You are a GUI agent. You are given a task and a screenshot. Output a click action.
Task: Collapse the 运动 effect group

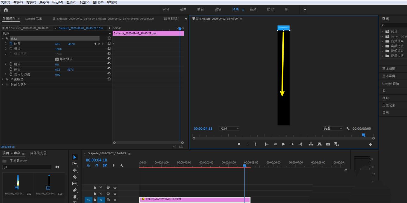3,38
